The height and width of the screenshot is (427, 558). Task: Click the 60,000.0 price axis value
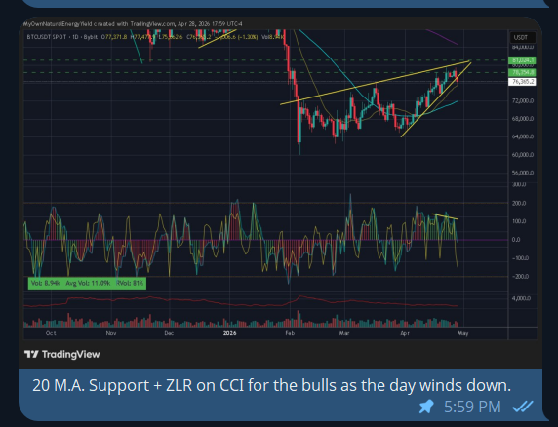click(x=523, y=155)
